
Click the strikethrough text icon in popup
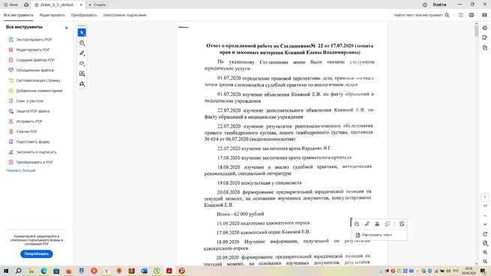[377, 224]
